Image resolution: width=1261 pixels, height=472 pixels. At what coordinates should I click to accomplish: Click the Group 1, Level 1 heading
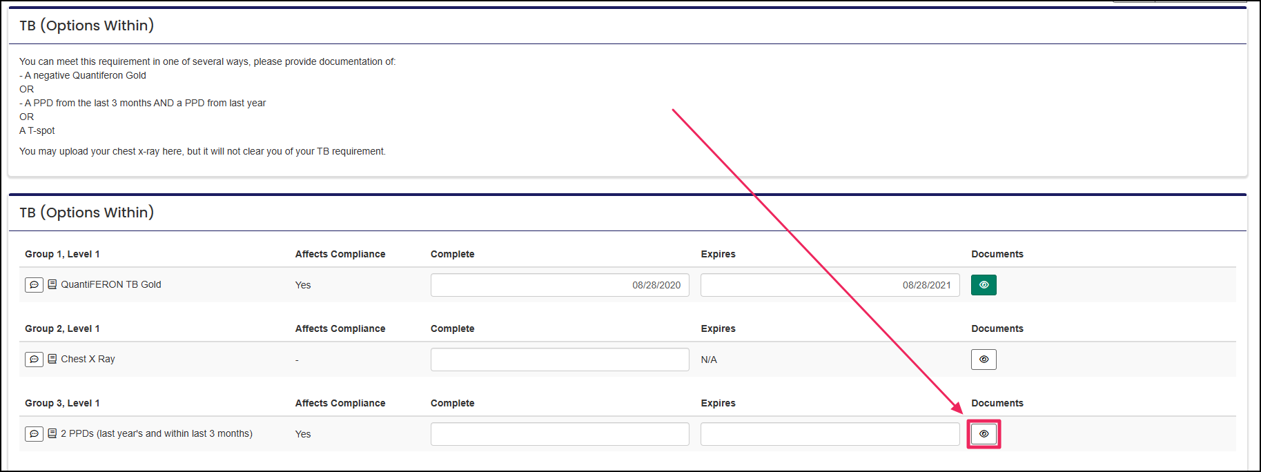click(x=62, y=254)
